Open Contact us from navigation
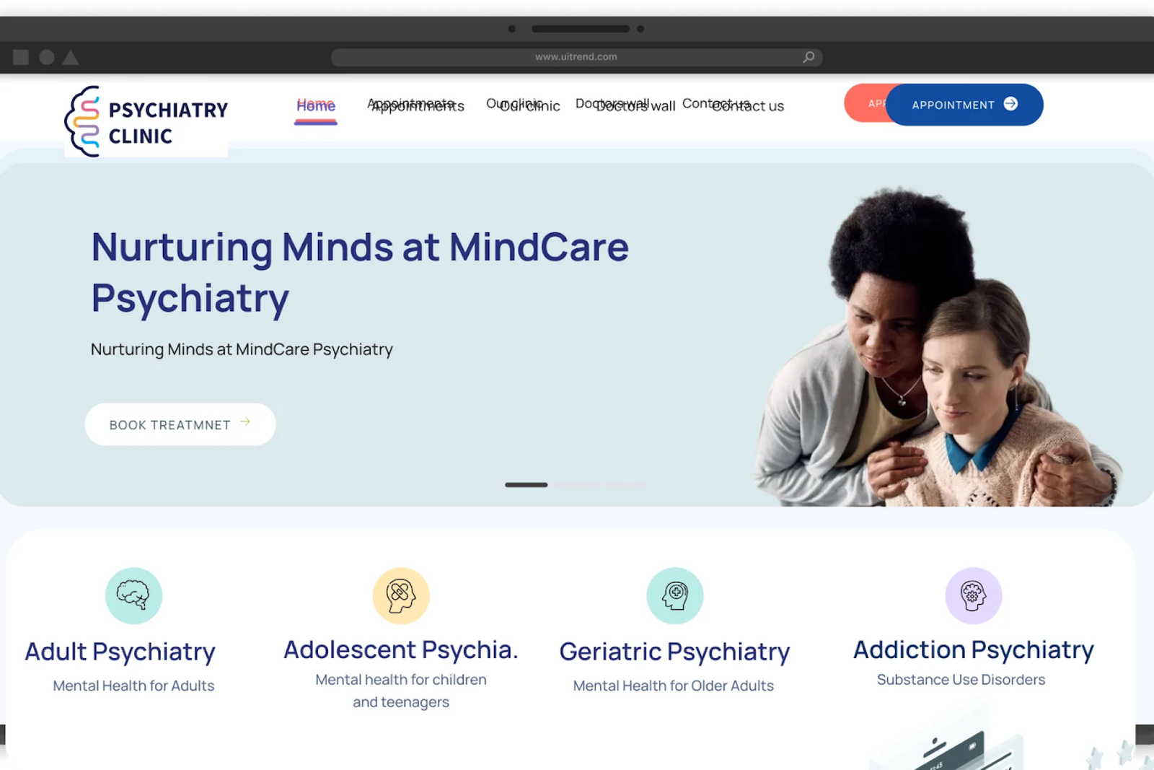This screenshot has width=1154, height=770. tap(733, 105)
